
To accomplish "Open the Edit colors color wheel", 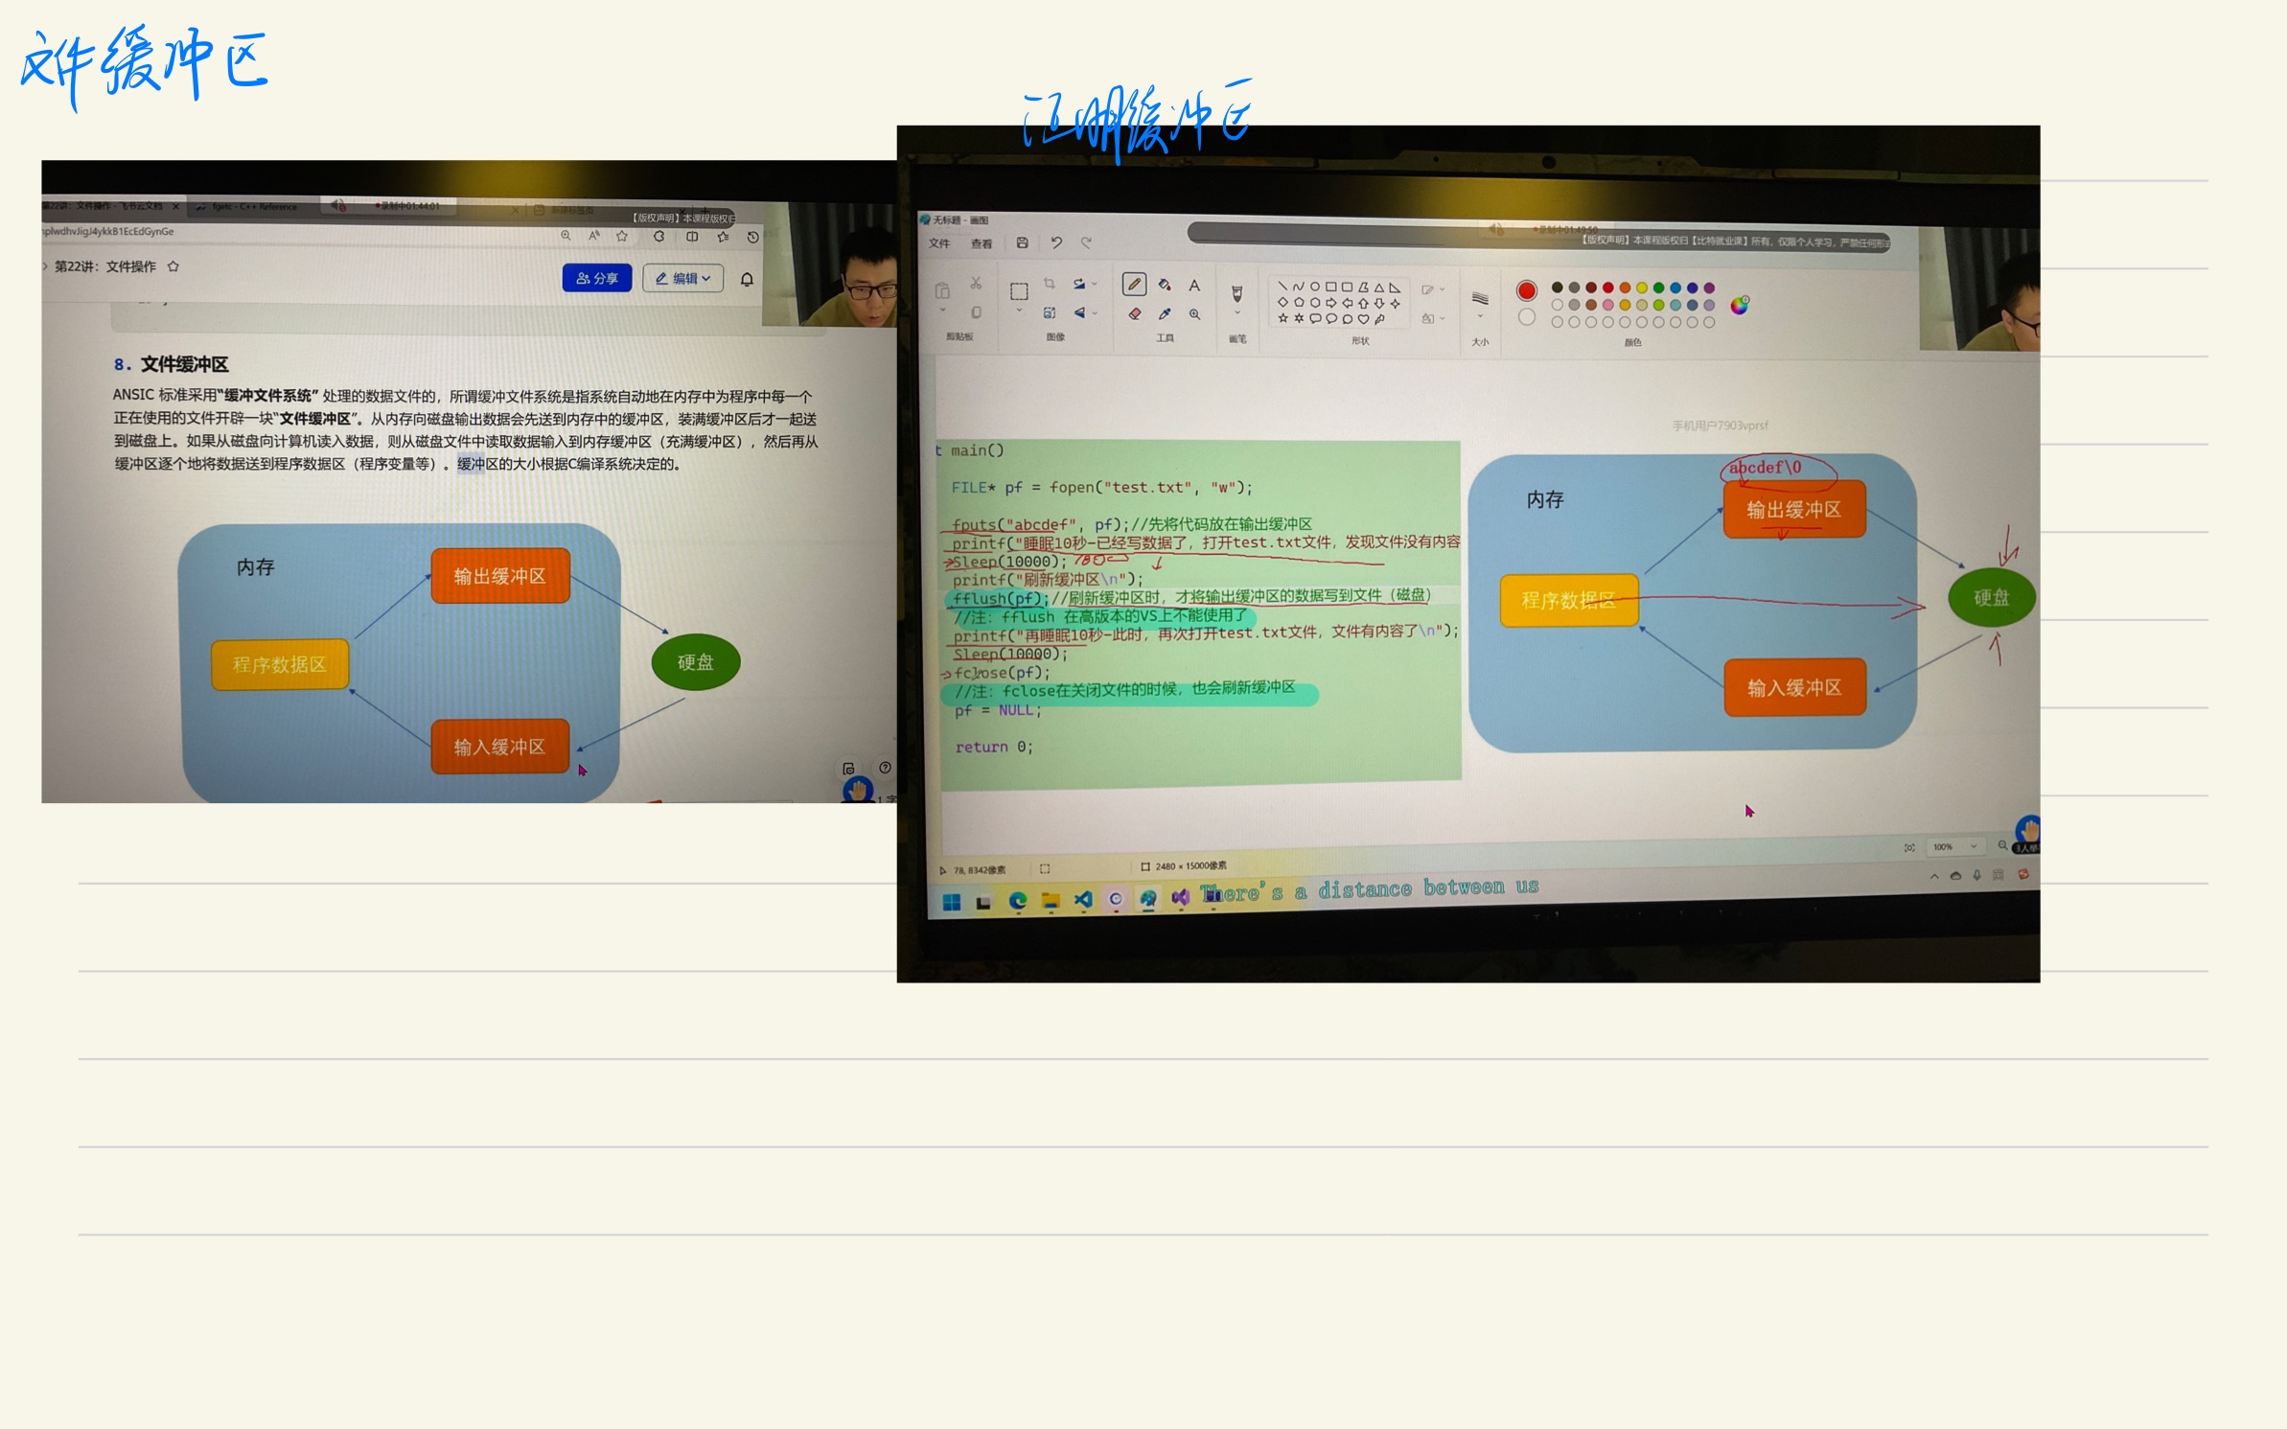I will [1739, 305].
